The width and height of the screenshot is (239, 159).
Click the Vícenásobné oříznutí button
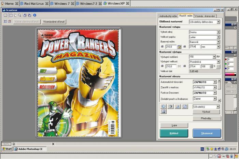coord(54,21)
